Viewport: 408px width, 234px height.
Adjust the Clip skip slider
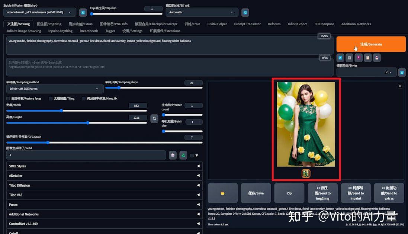126,14
